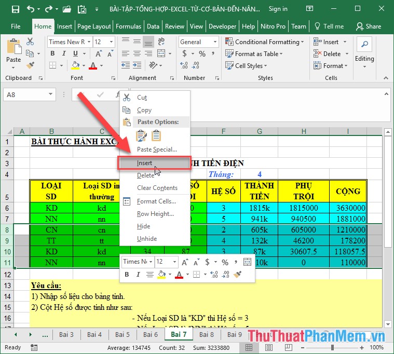The height and width of the screenshot is (354, 394).
Task: Click Increase Font Size icon in ribbon
Action: pos(99,54)
